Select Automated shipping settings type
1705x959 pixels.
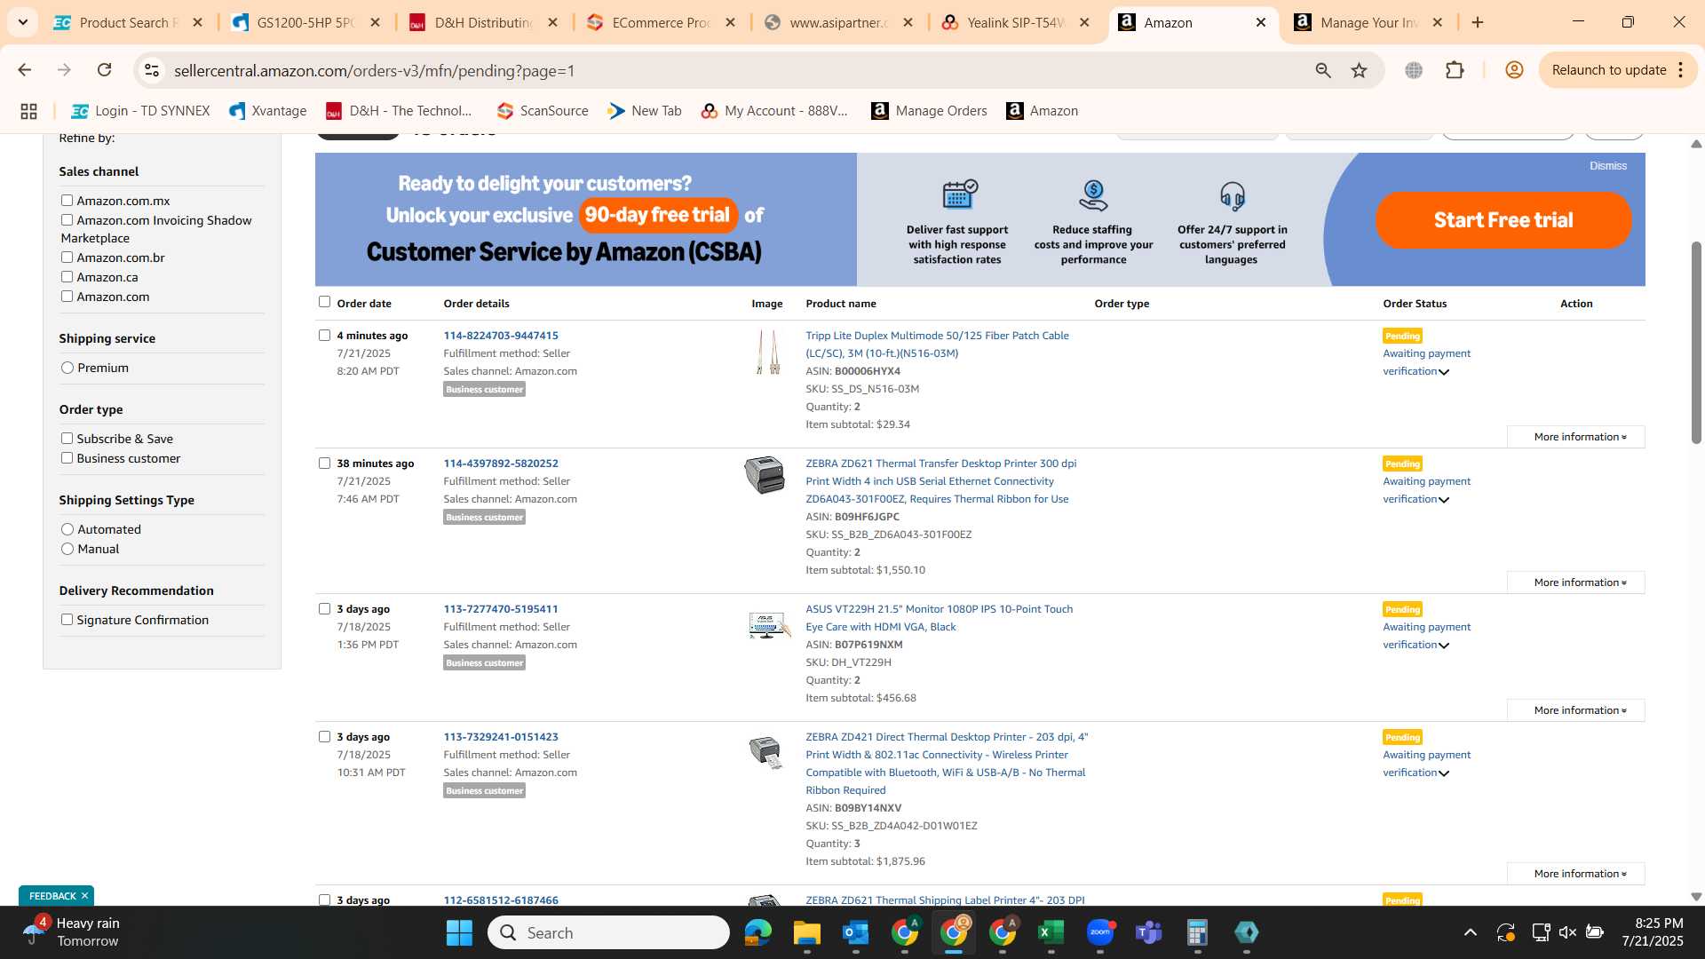[67, 529]
